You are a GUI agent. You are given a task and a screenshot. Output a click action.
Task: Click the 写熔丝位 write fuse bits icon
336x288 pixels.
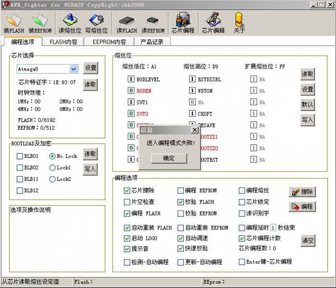coord(96,23)
